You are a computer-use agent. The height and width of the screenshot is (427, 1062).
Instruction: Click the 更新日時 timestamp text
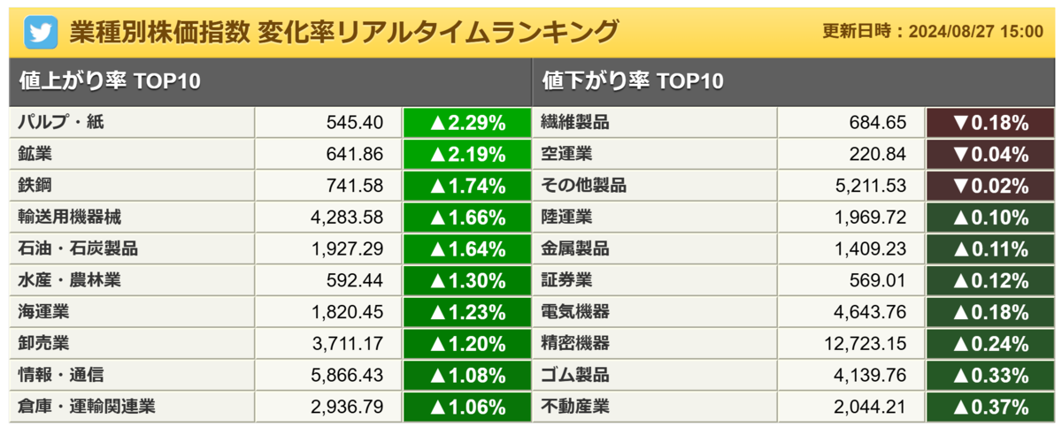pyautogui.click(x=933, y=32)
